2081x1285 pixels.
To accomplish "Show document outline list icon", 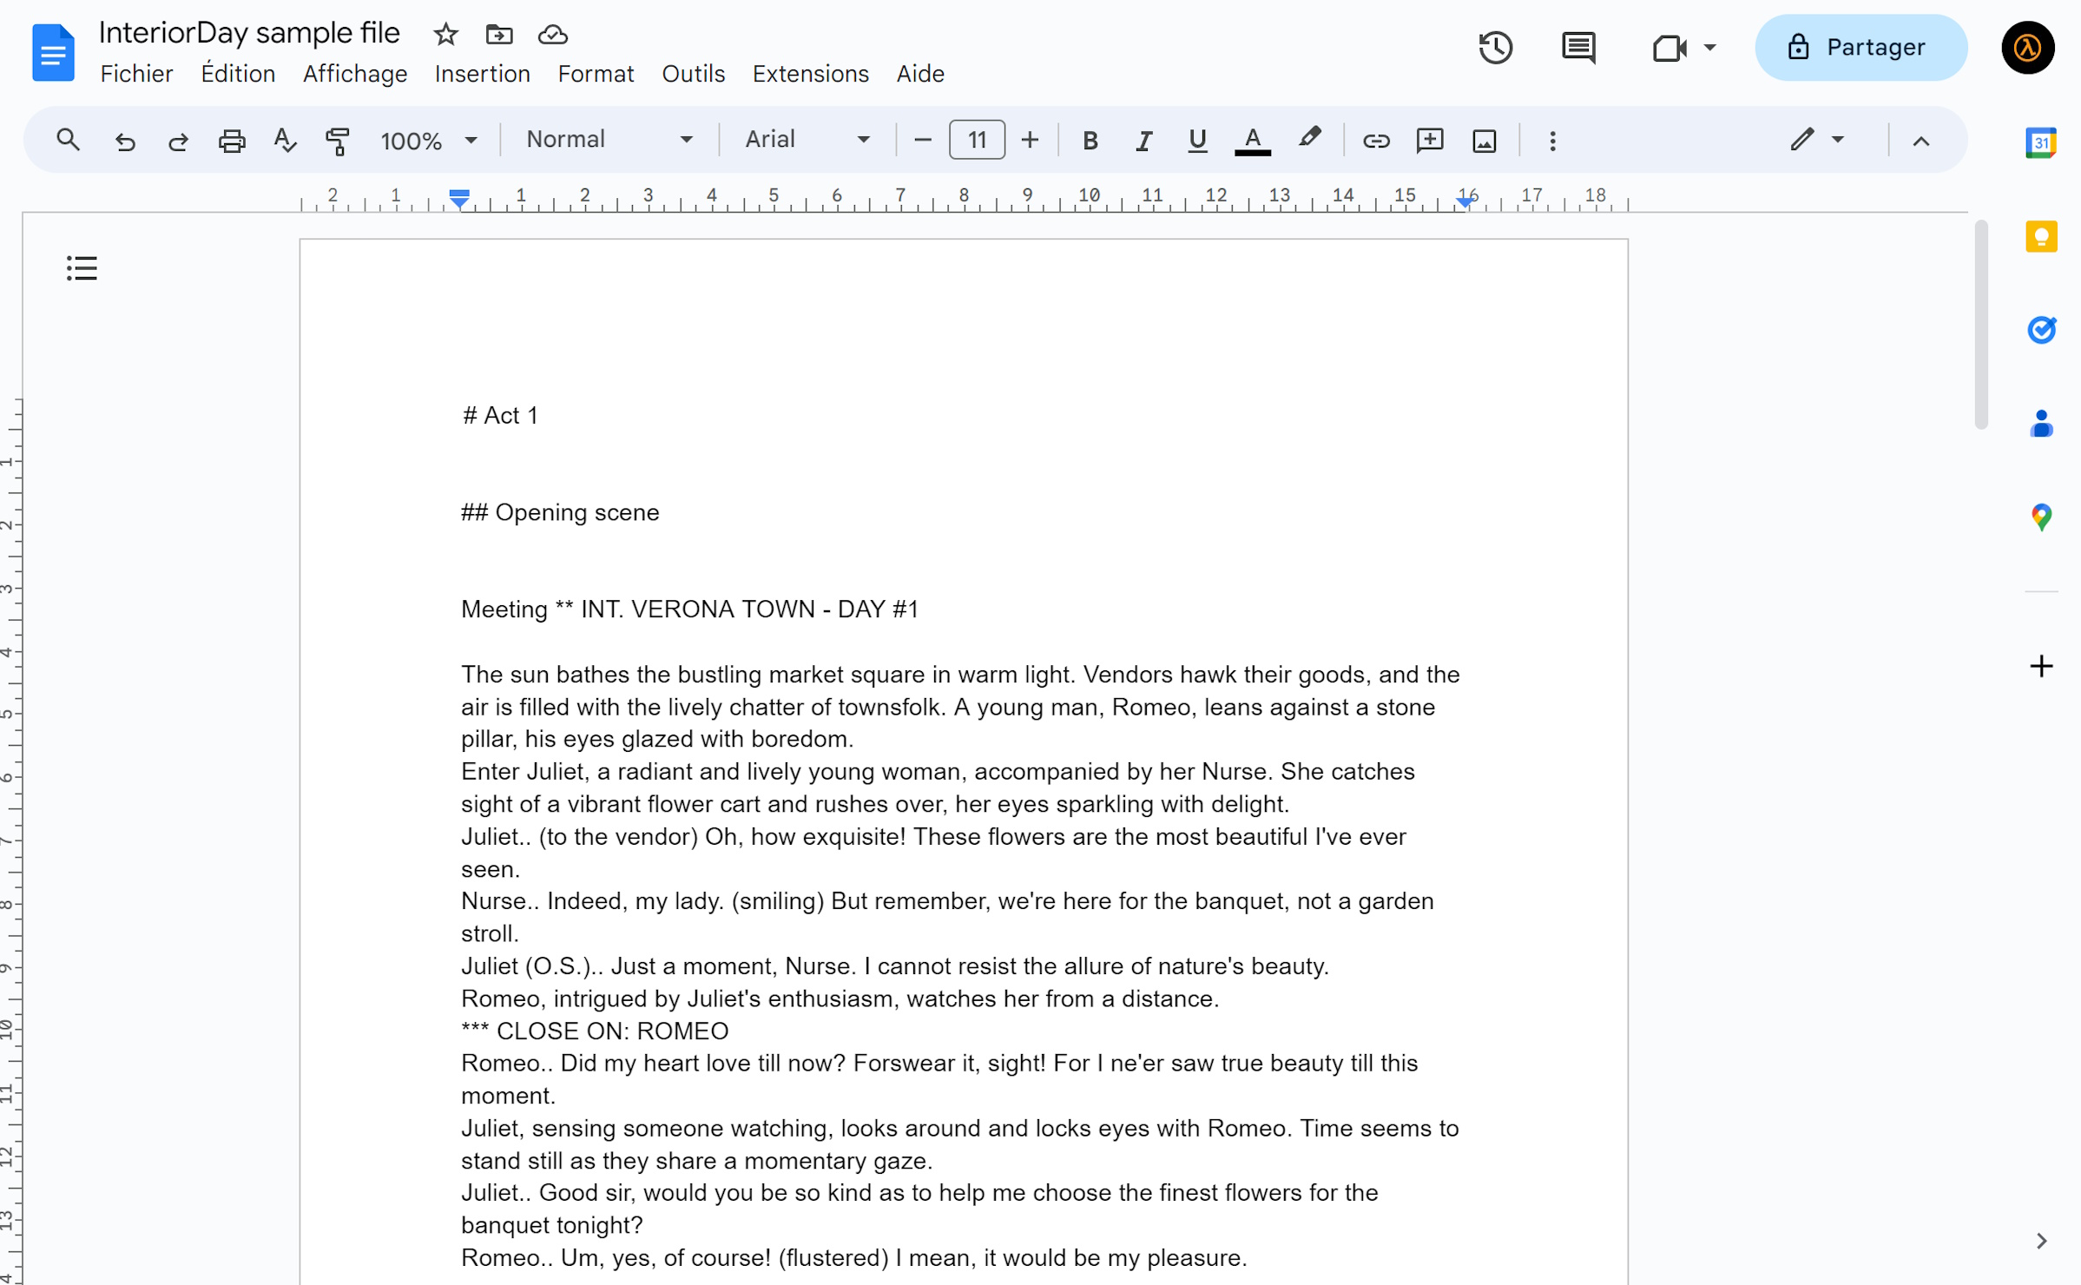I will [82, 267].
